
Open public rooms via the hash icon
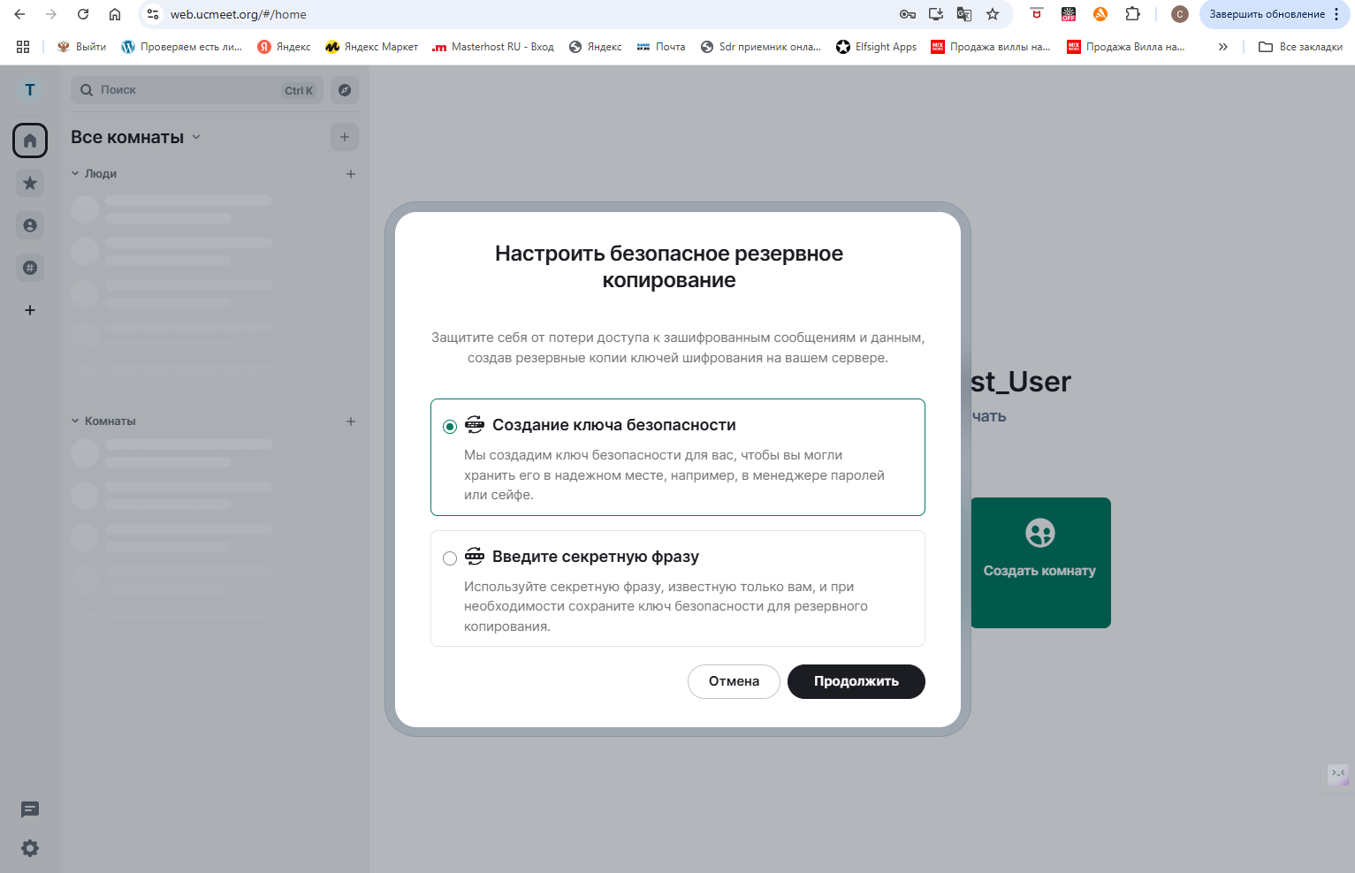point(29,267)
